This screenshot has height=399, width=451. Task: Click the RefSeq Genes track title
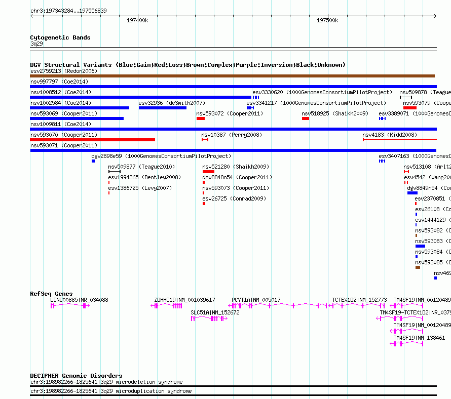51,294
